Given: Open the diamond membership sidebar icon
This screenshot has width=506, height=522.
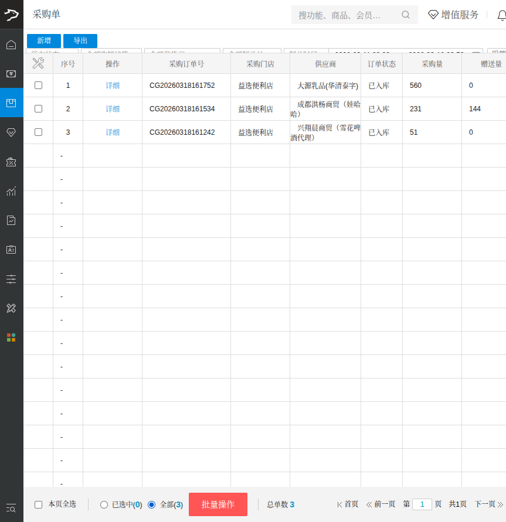Looking at the screenshot, I should (11, 132).
